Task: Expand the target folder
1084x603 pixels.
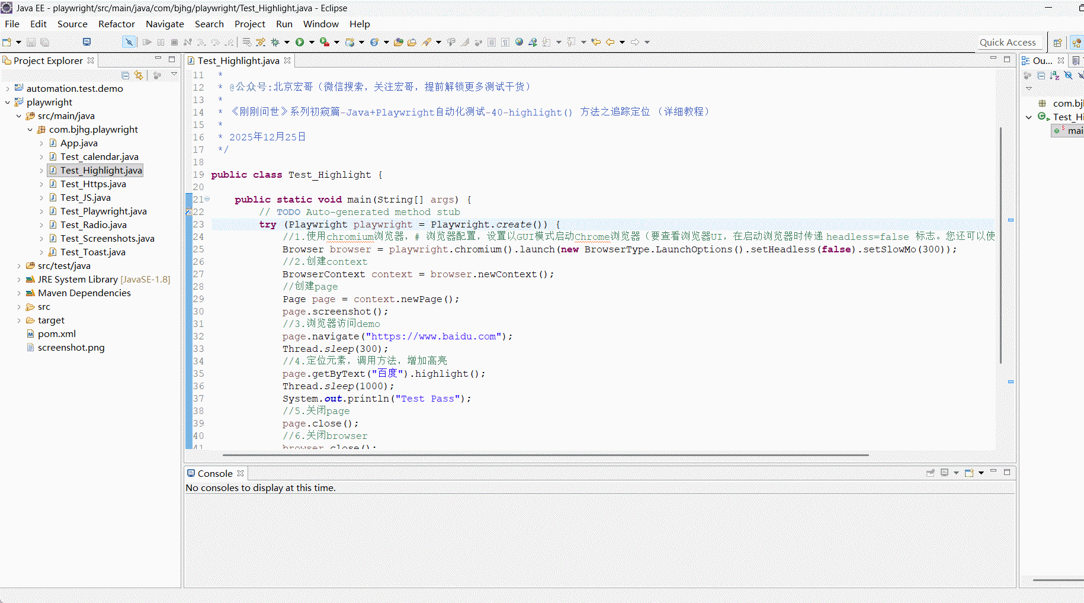Action: [19, 320]
